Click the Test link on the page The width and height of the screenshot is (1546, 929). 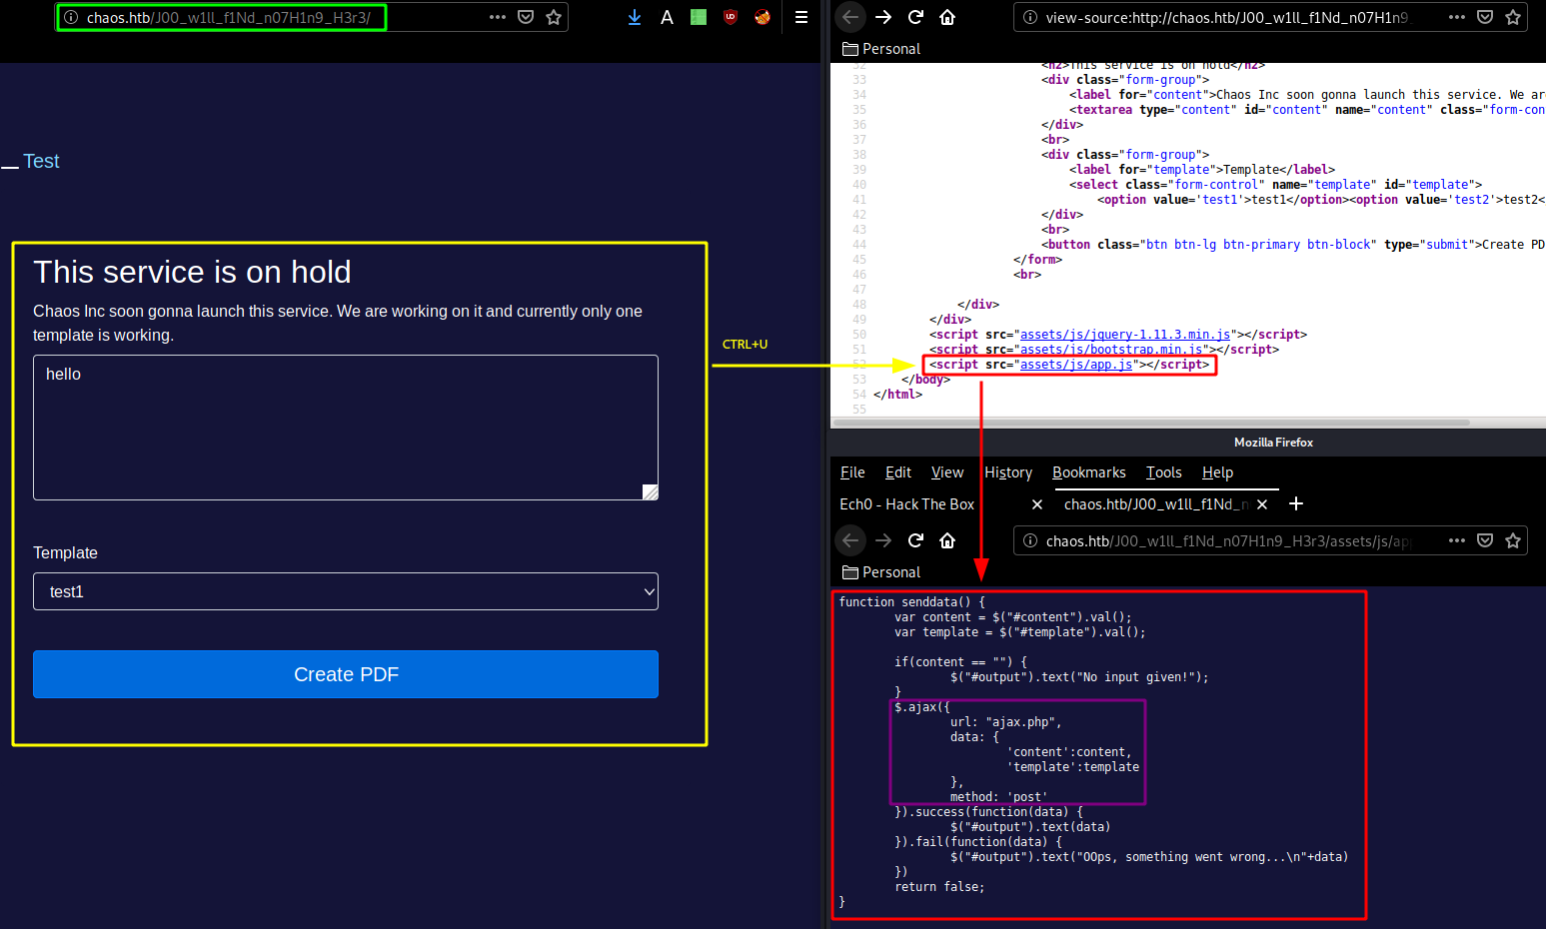41,161
